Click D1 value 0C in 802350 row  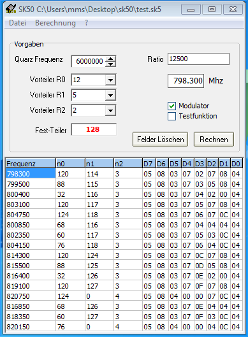(x=224, y=235)
